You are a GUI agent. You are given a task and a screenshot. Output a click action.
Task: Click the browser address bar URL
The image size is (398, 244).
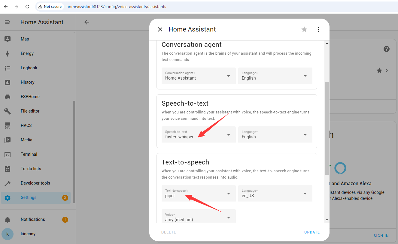click(x=116, y=7)
